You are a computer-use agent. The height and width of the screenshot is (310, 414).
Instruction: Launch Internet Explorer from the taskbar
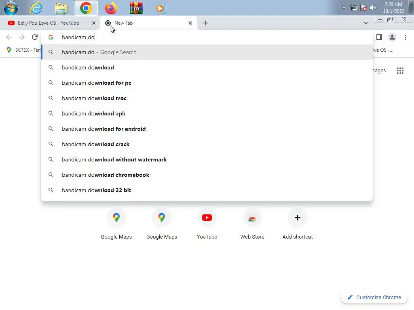tap(36, 8)
